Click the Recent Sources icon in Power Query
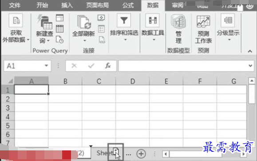 tap(59, 40)
